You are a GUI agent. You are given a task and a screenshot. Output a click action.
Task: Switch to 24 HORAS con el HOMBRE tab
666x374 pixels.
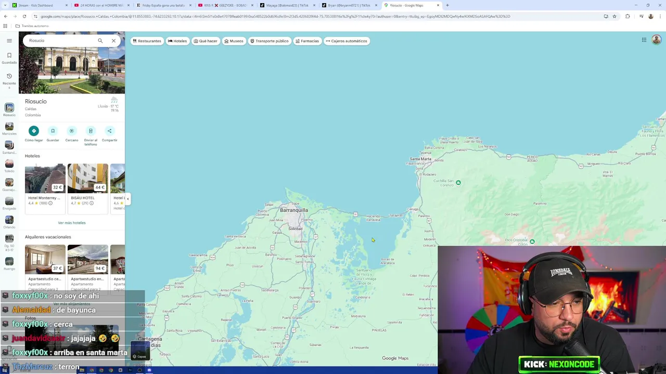pos(101,5)
